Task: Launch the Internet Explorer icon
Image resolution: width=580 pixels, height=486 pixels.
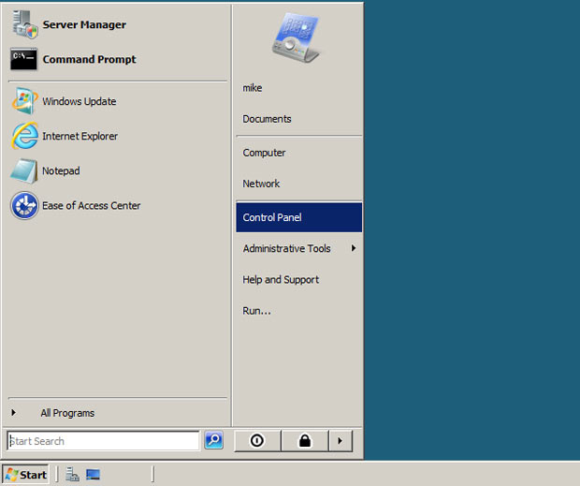Action: pyautogui.click(x=24, y=136)
